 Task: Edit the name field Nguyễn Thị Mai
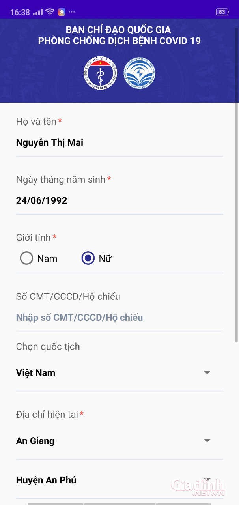pos(119,143)
